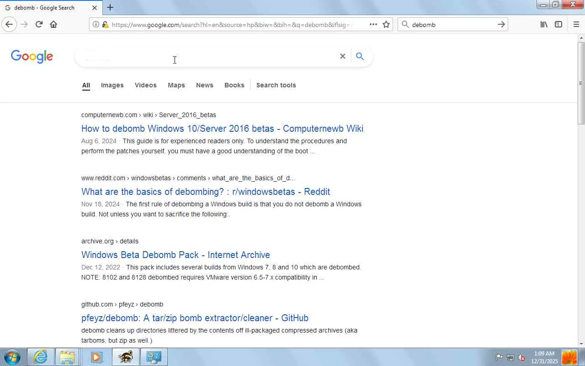The width and height of the screenshot is (585, 366).
Task: Click the address bar URL
Action: click(x=231, y=25)
